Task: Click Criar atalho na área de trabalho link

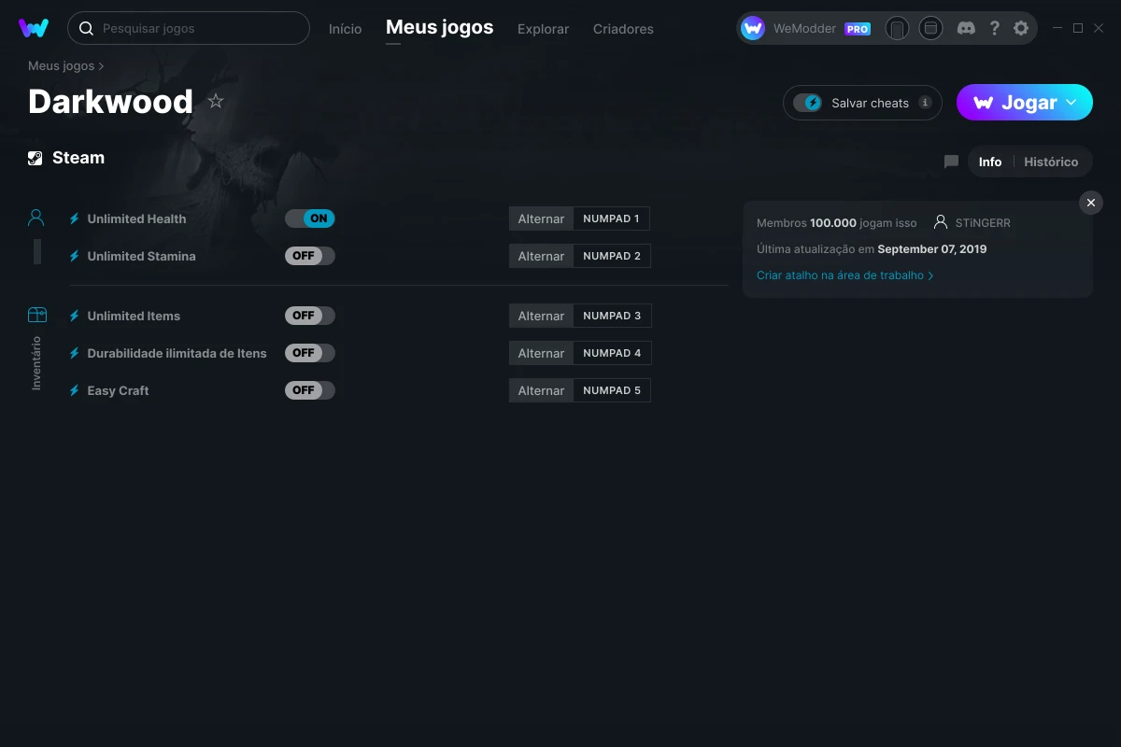Action: tap(844, 275)
